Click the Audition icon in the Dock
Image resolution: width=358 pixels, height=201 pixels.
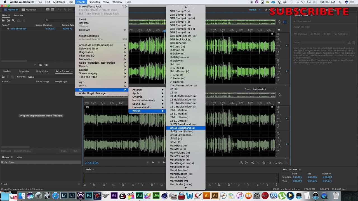pyautogui.click(x=139, y=196)
